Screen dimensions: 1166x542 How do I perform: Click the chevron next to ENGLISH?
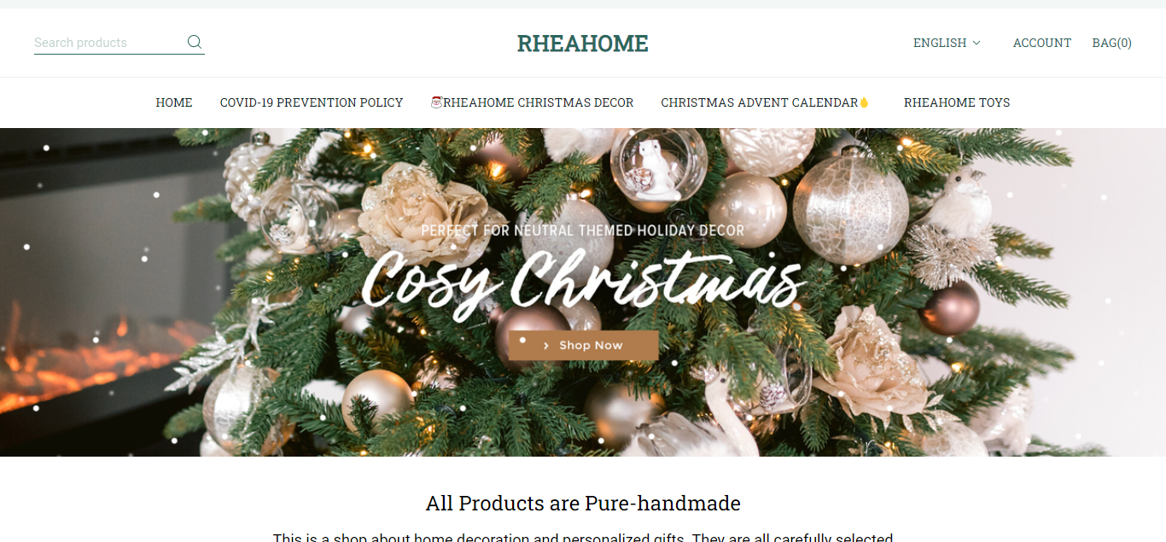click(977, 43)
